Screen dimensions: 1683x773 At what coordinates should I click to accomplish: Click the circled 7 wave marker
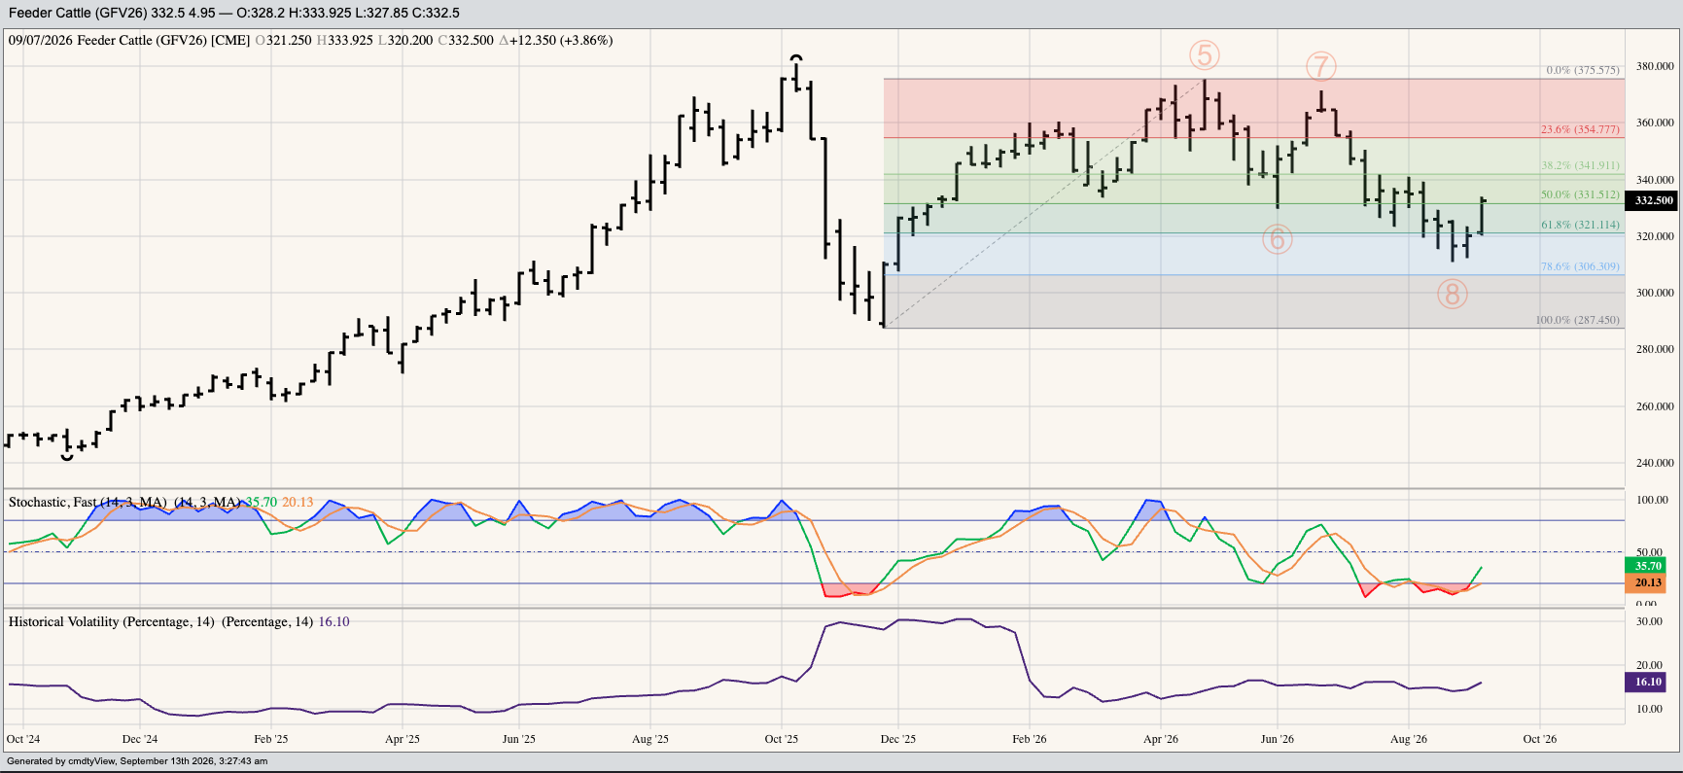(1320, 66)
